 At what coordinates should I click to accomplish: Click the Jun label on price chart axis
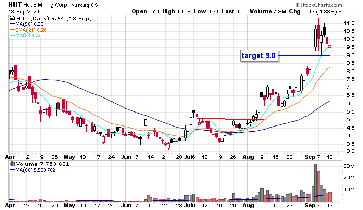coord(126,157)
